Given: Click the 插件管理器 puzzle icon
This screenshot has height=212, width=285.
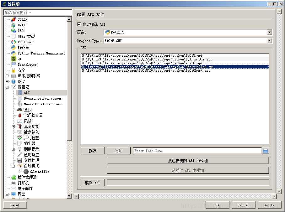Looking at the screenshot, I should click(x=13, y=177).
